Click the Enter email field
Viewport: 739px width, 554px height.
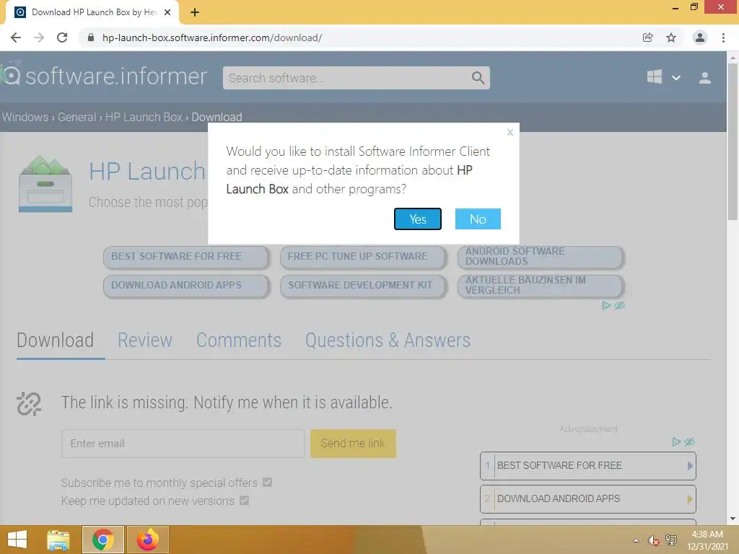(183, 444)
